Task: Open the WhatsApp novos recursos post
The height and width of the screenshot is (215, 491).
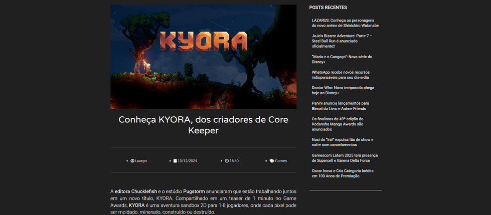Action: point(341,75)
